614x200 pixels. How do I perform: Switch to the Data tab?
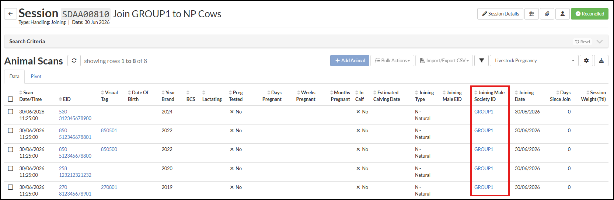point(14,76)
